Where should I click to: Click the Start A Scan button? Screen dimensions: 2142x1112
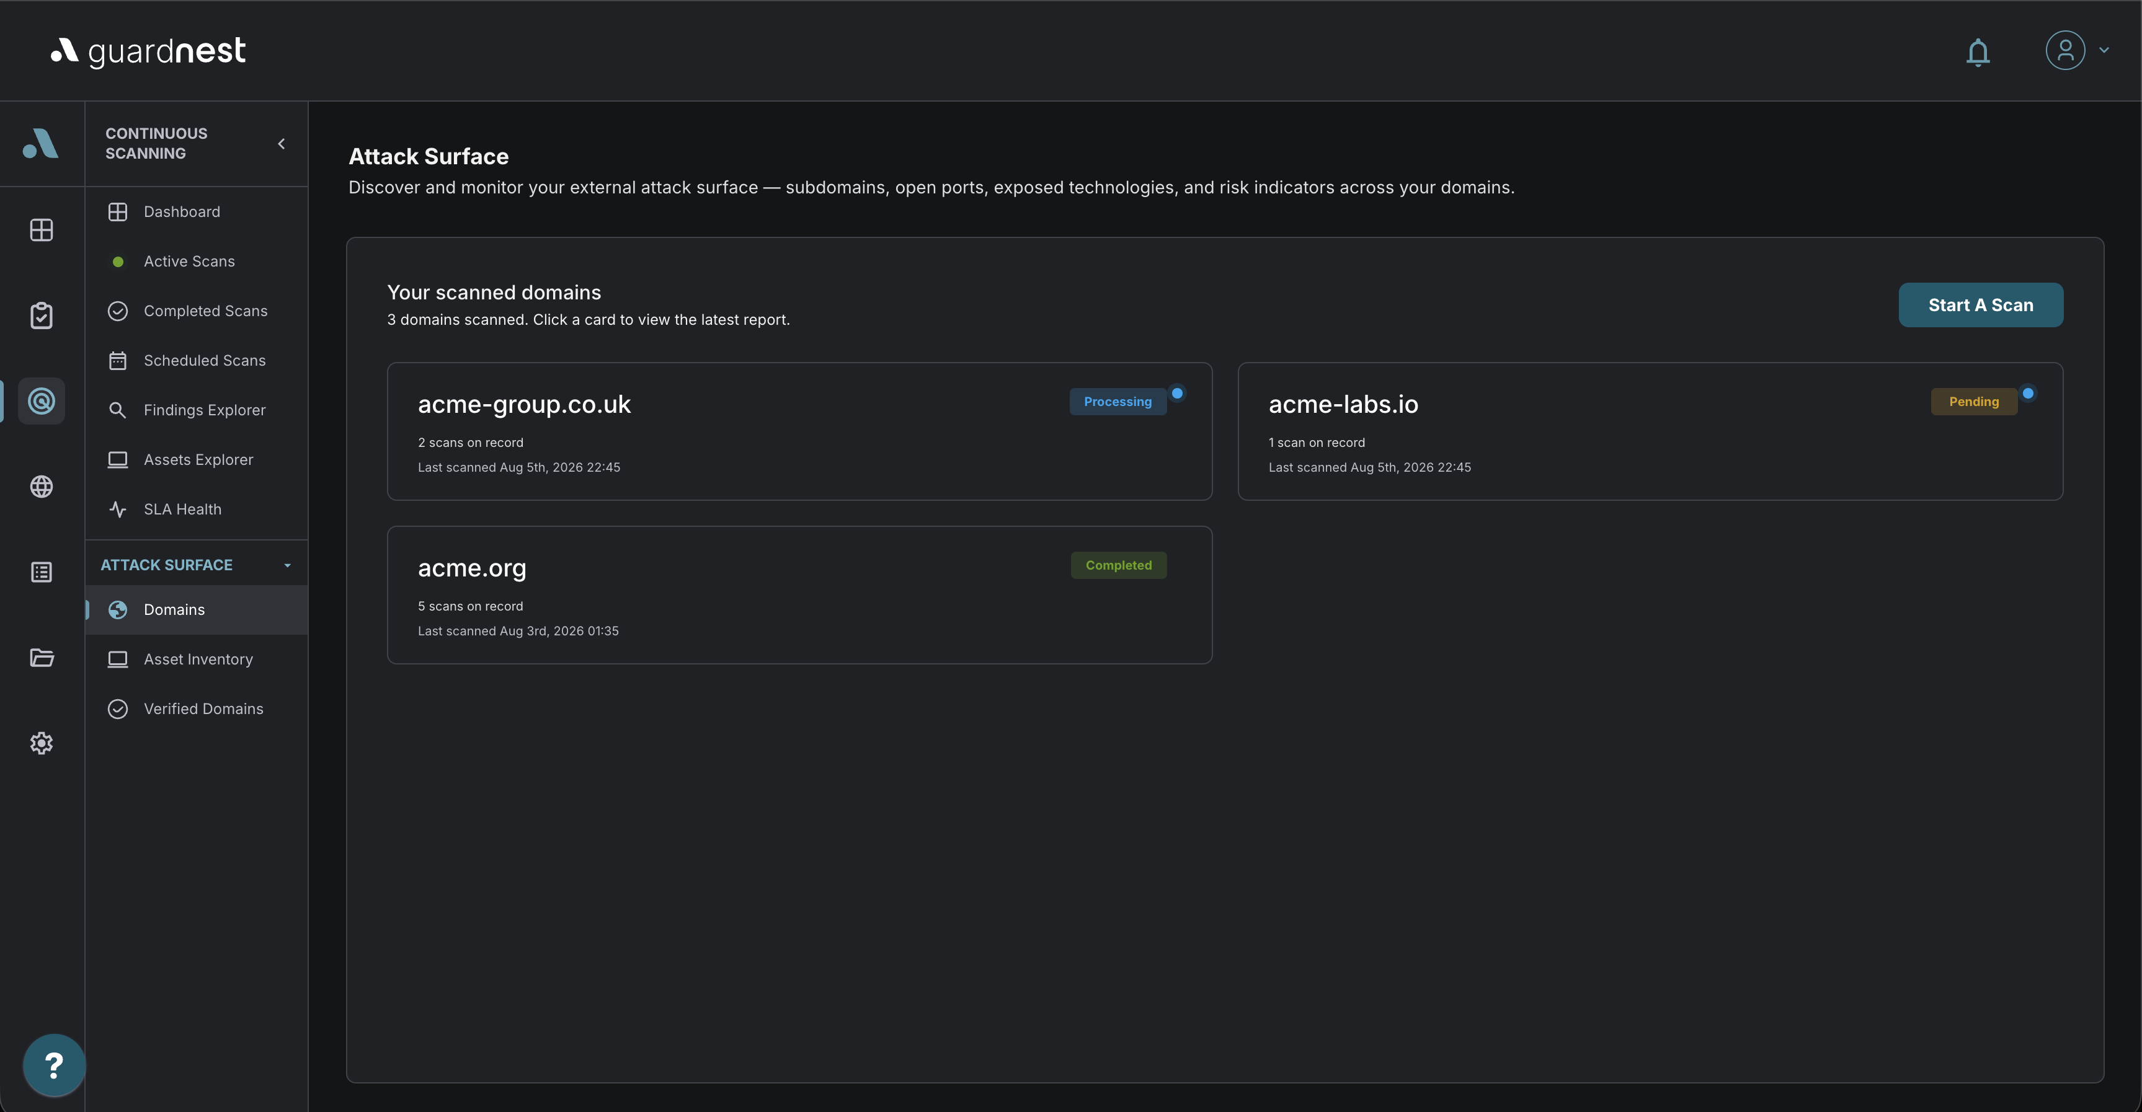point(1980,305)
